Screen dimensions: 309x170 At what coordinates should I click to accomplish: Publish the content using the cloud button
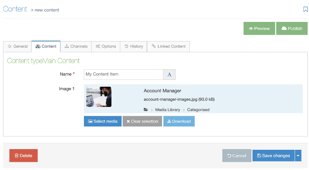coord(292,28)
